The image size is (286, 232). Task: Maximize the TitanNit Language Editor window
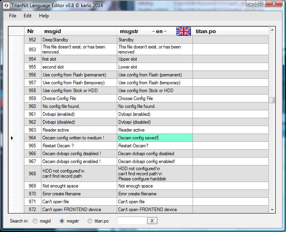pos(261,4)
